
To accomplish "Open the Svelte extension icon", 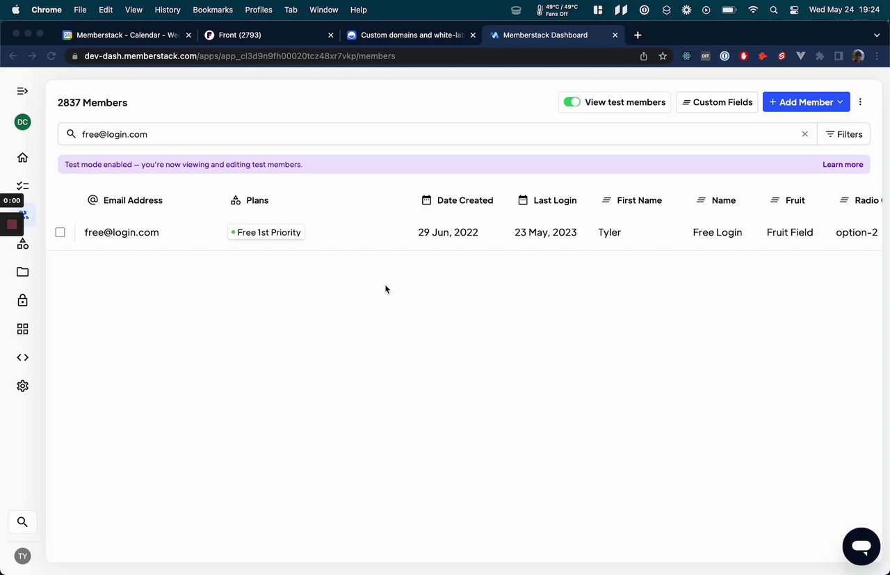I will tap(782, 56).
